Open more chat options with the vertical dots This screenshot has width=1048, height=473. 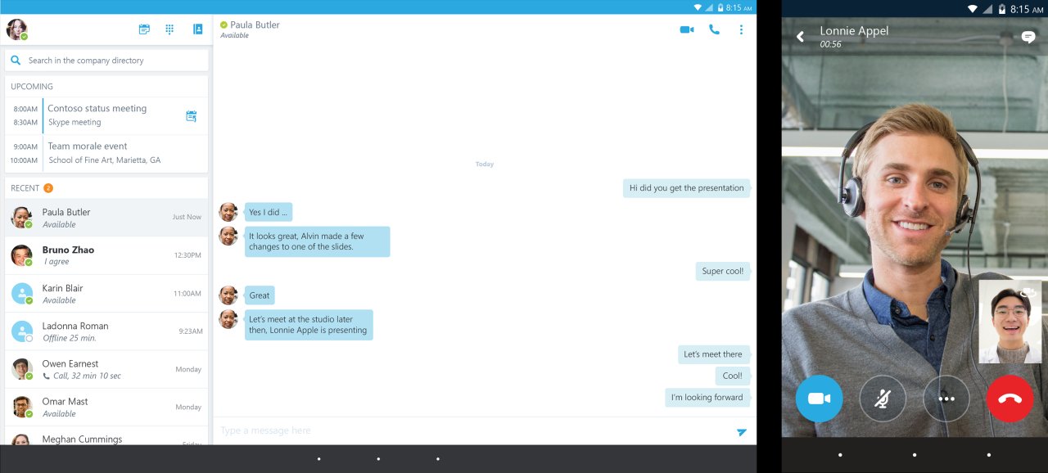741,29
